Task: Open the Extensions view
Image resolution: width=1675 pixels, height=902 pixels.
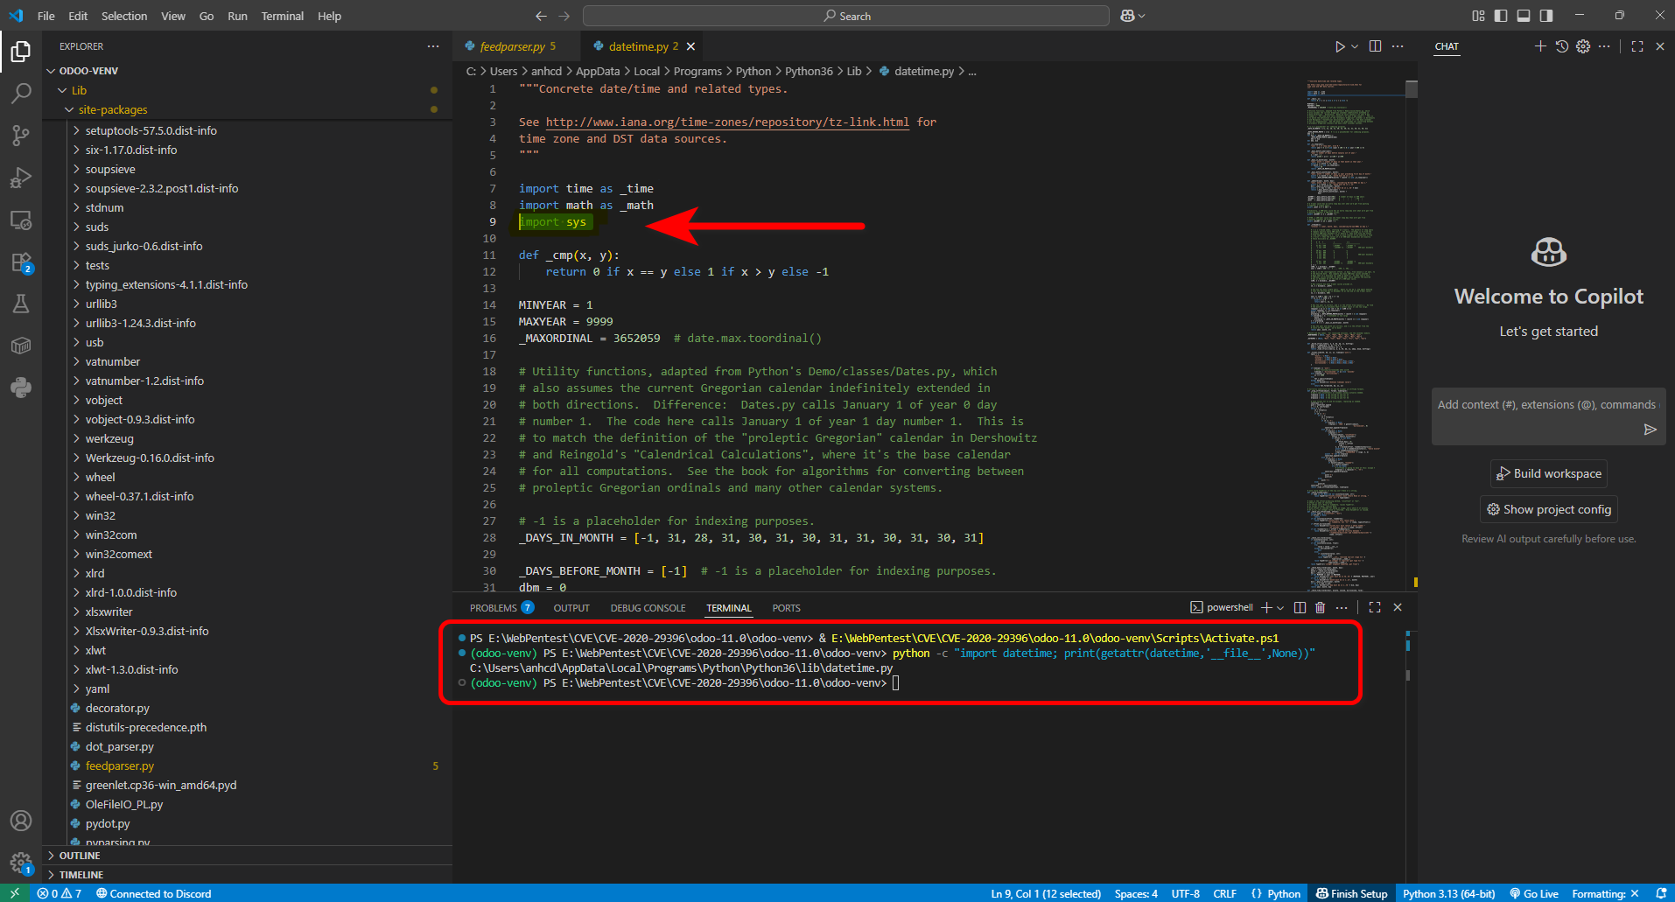Action: tap(21, 262)
